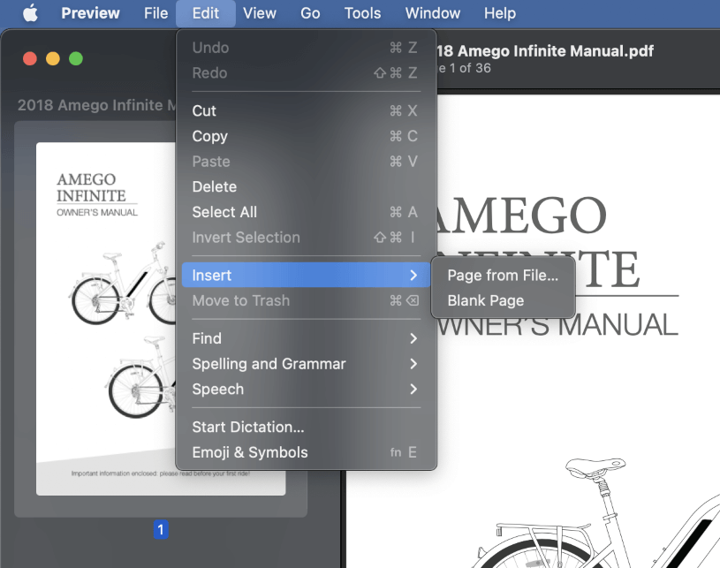Click the green full-screen window button
The width and height of the screenshot is (720, 568).
click(x=76, y=59)
